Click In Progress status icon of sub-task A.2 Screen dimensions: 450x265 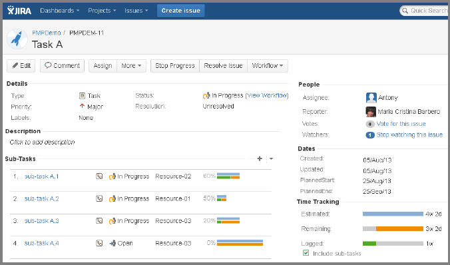tap(112, 198)
